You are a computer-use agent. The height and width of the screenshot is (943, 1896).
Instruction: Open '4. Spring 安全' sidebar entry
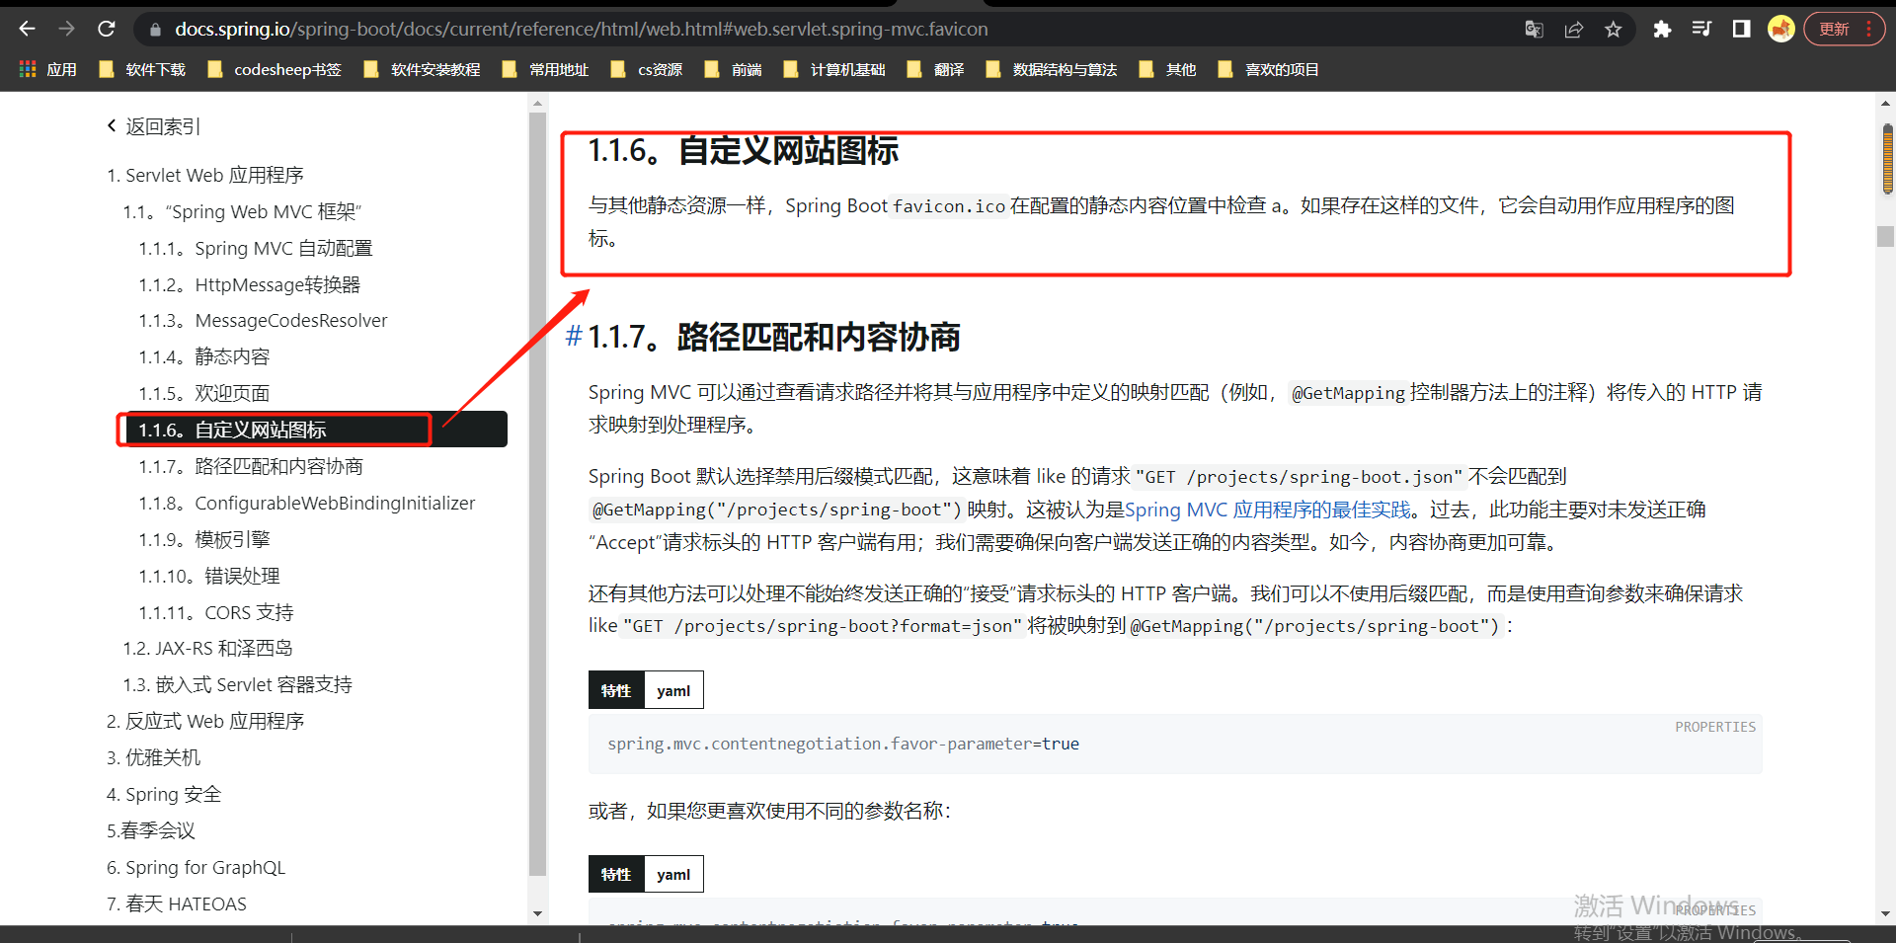164,794
